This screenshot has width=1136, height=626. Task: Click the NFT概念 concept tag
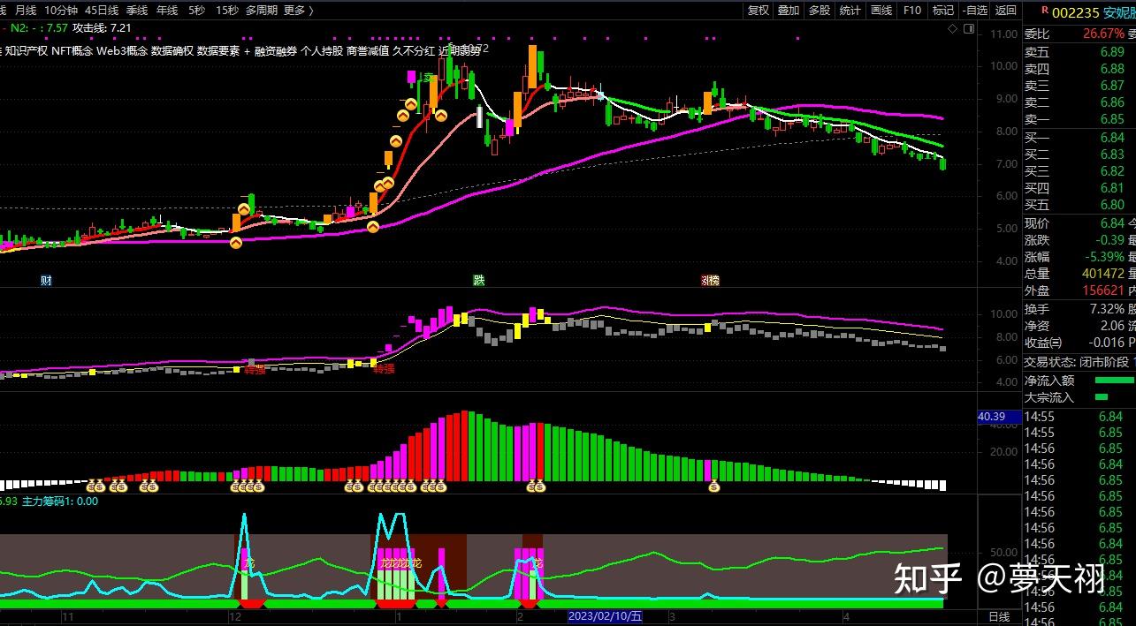[x=72, y=50]
